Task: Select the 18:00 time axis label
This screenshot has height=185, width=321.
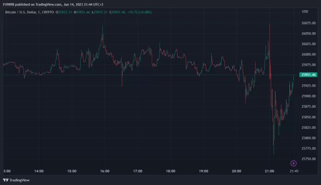Action: click(171, 171)
